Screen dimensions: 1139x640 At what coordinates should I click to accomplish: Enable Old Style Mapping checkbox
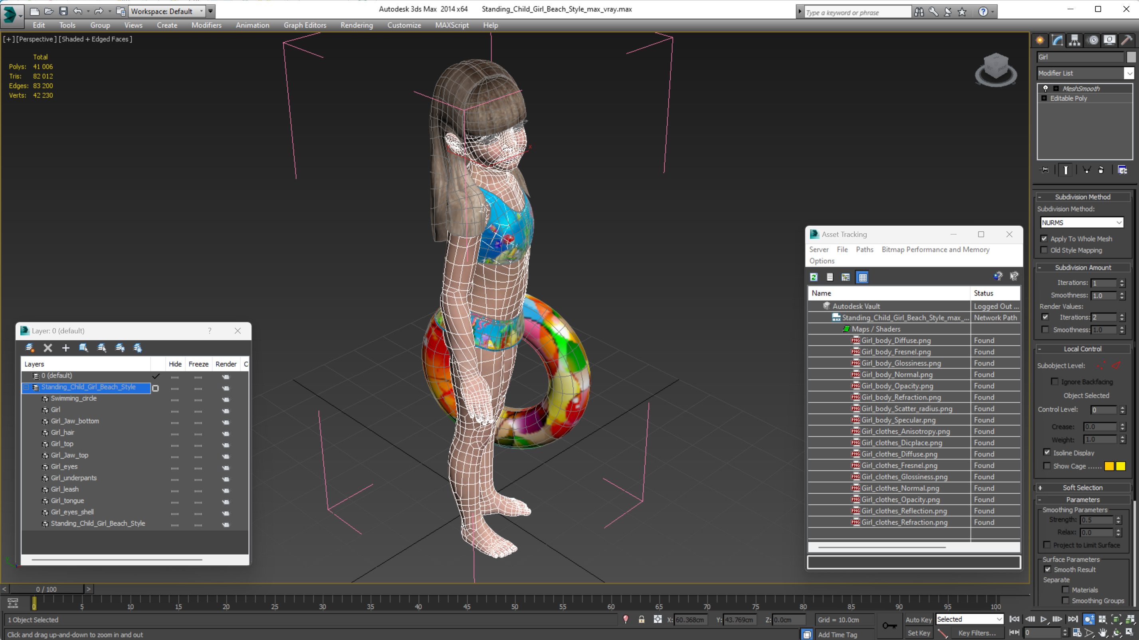click(1044, 250)
